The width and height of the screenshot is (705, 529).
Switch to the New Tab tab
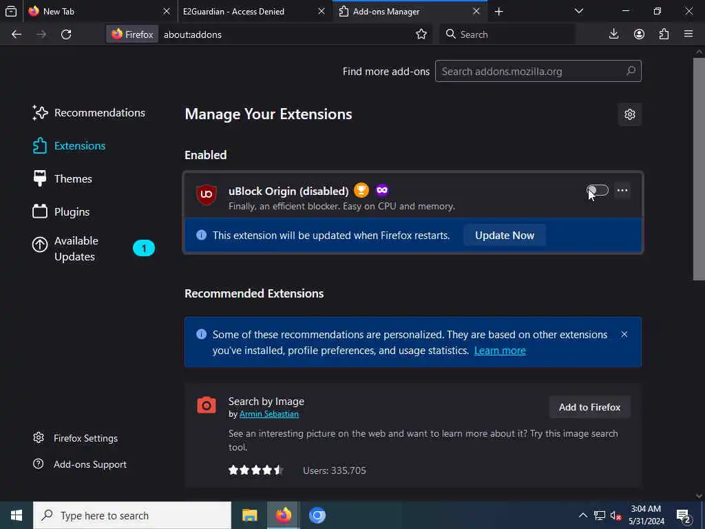pos(100,11)
